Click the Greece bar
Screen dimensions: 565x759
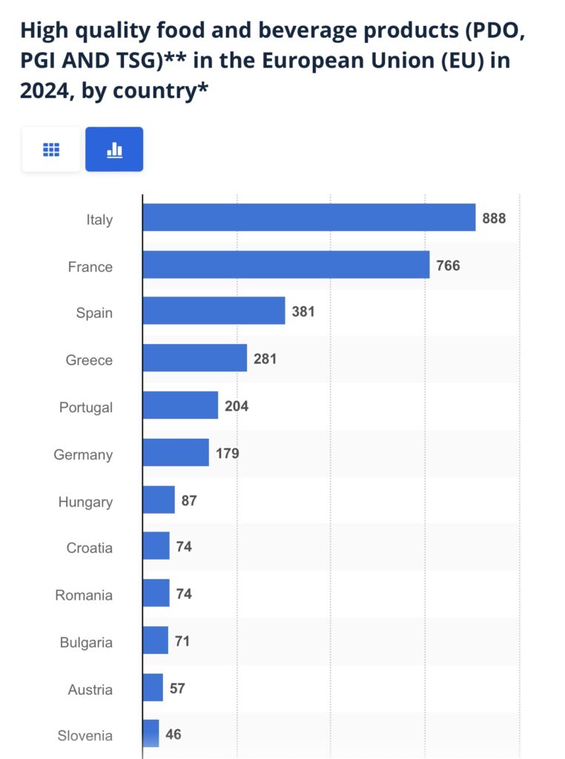(x=194, y=359)
